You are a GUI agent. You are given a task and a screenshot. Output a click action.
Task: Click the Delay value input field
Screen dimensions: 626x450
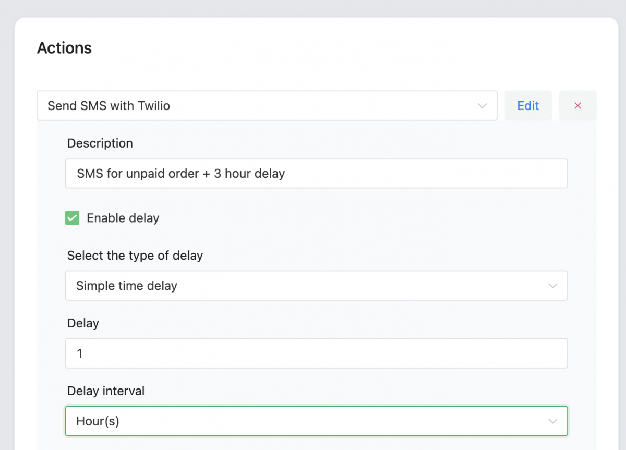(x=316, y=354)
